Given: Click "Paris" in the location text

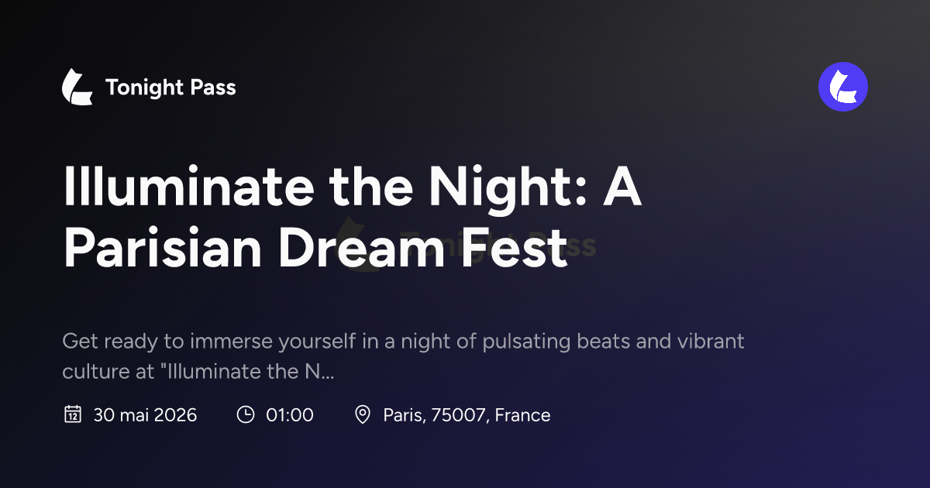Looking at the screenshot, I should (403, 415).
